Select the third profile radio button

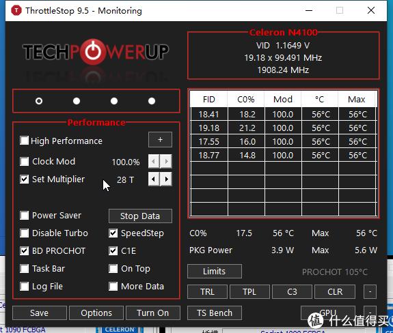coord(114,101)
